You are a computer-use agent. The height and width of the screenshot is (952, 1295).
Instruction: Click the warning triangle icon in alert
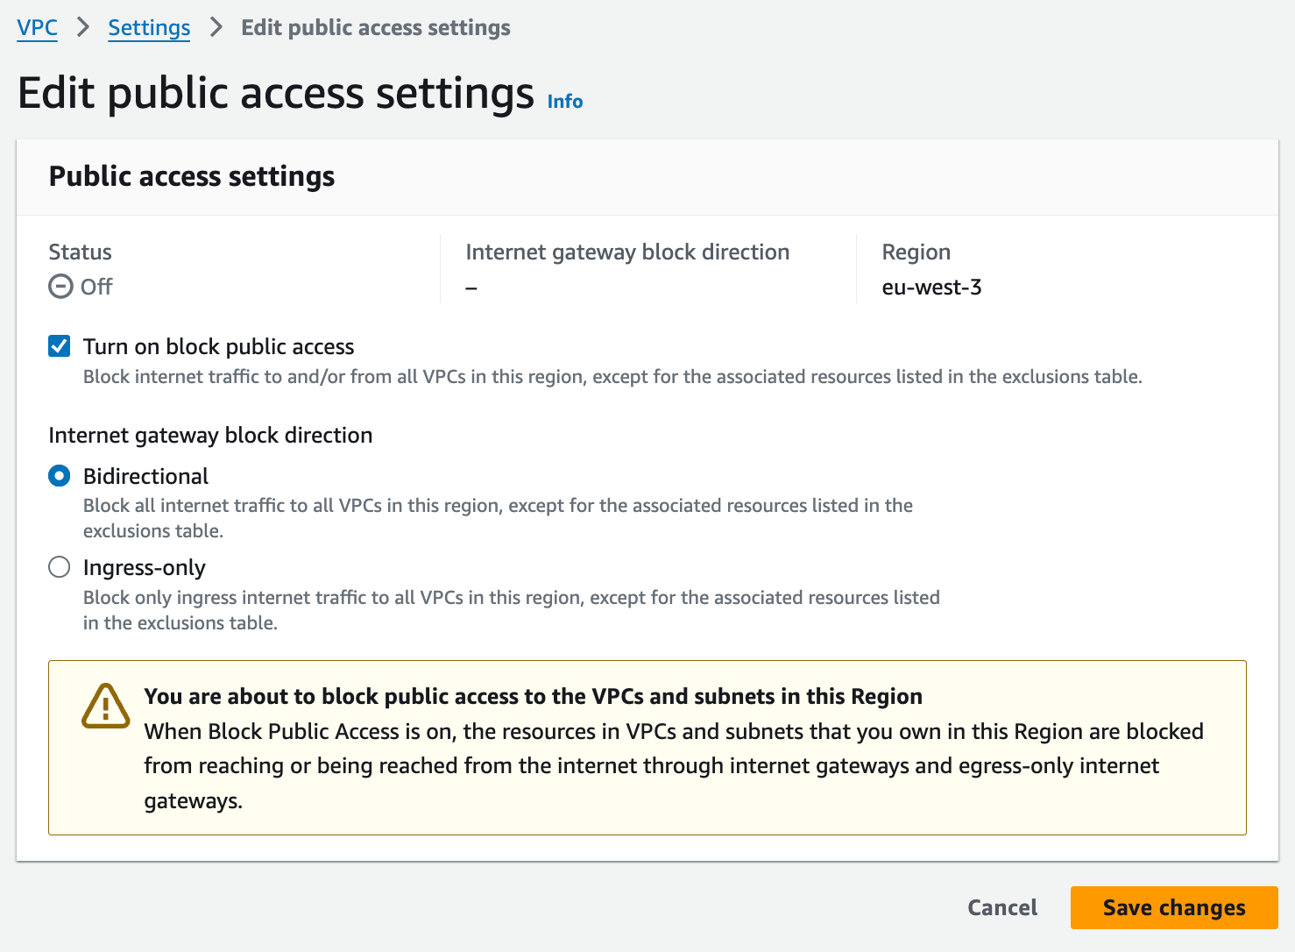105,707
